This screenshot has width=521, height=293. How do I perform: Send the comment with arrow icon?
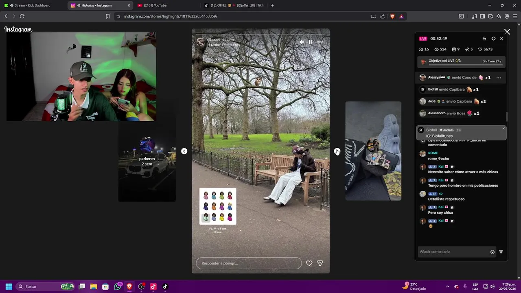[501, 252]
